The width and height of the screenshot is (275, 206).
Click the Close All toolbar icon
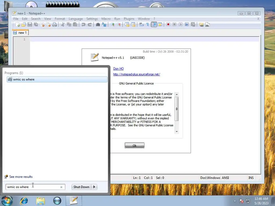pyautogui.click(x=48, y=24)
